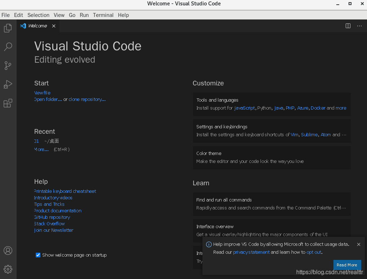Viewport: 367px width, 279px height.
Task: Open the Extensions view icon
Action: (x=8, y=103)
